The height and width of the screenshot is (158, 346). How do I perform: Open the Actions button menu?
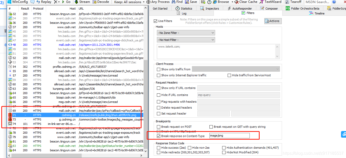(x=273, y=21)
